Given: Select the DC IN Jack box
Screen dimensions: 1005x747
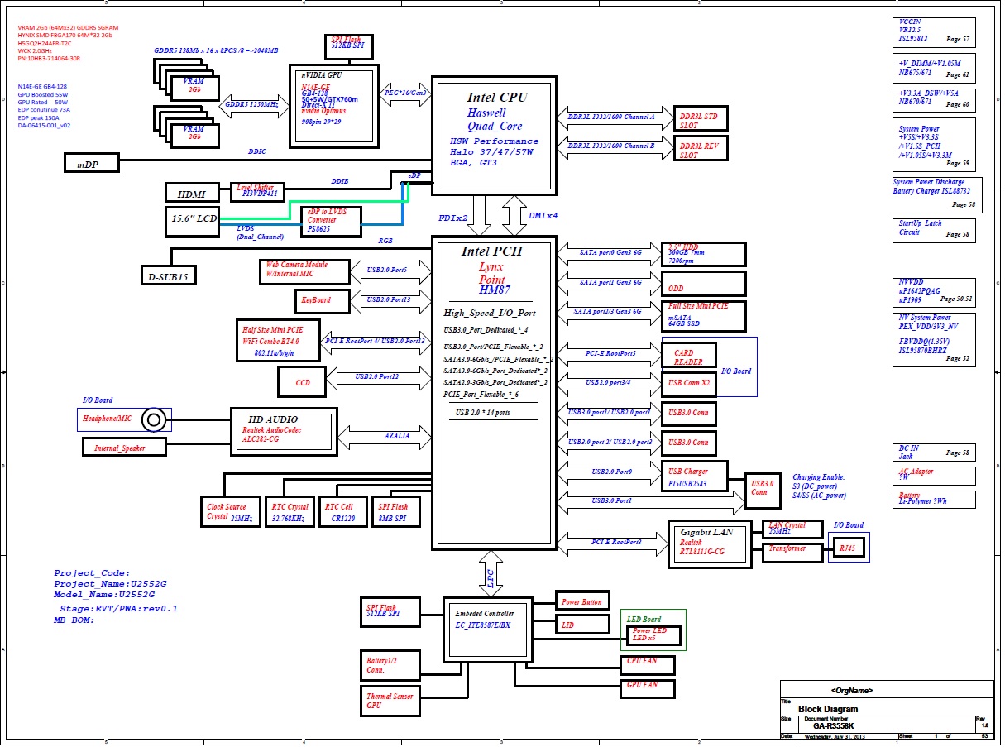Looking at the screenshot, I should pos(934,453).
